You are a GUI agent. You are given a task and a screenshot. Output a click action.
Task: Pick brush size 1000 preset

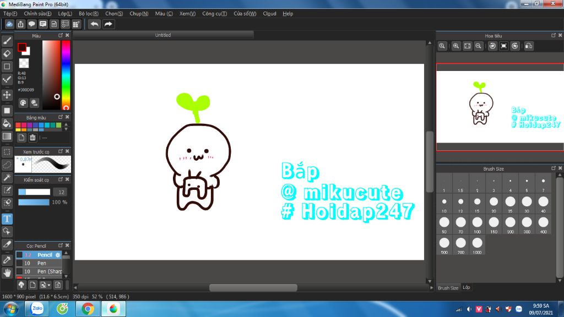(x=477, y=245)
